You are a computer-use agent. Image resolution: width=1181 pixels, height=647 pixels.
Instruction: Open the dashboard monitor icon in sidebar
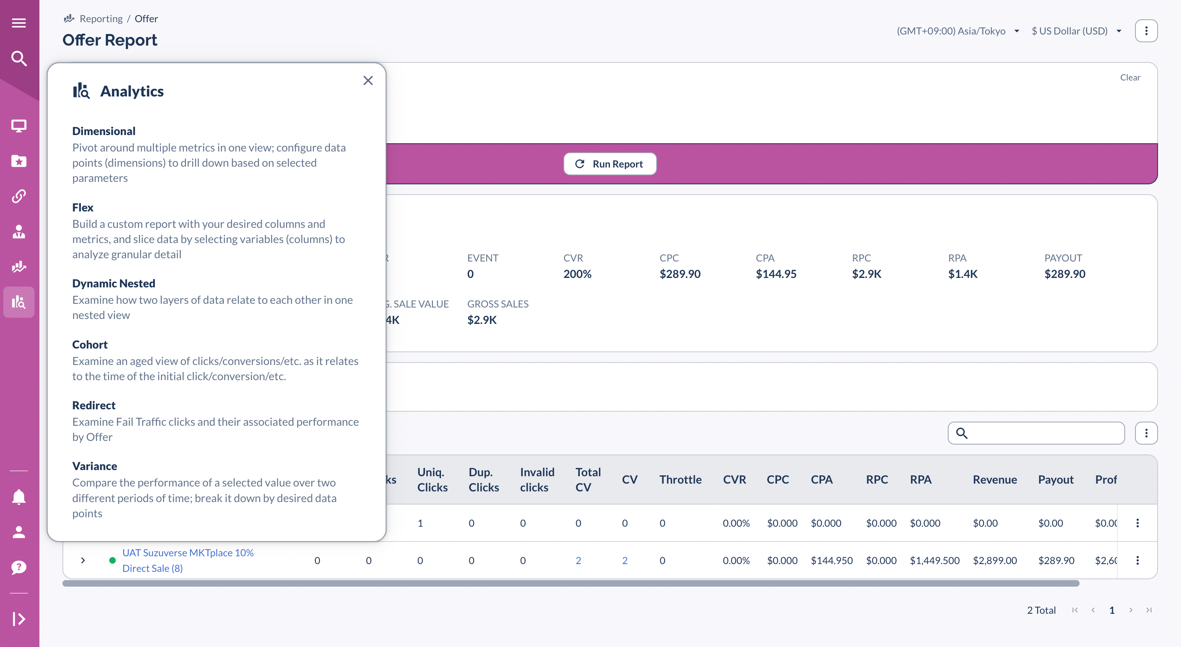[19, 126]
